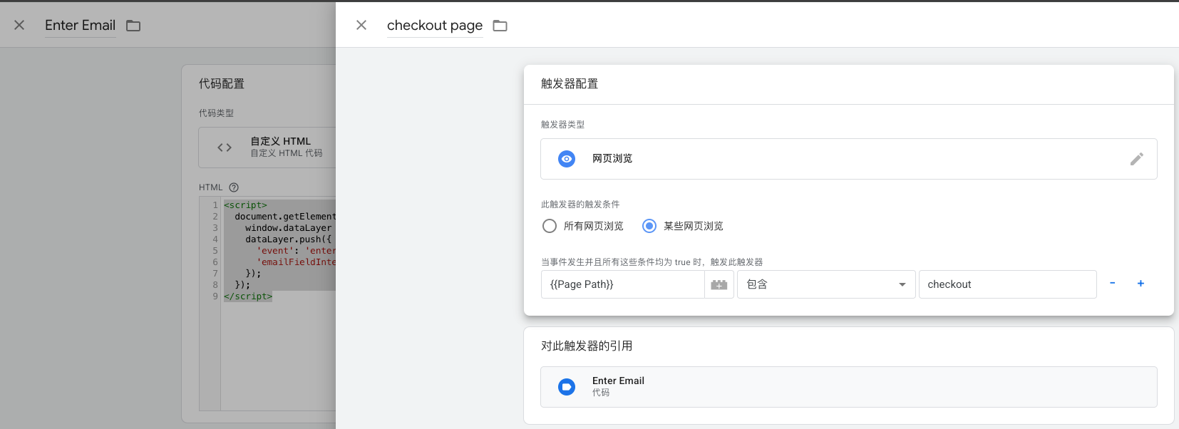1179x429 pixels.
Task: Open the {{Page Path}} variable dropdown
Action: tap(622, 284)
